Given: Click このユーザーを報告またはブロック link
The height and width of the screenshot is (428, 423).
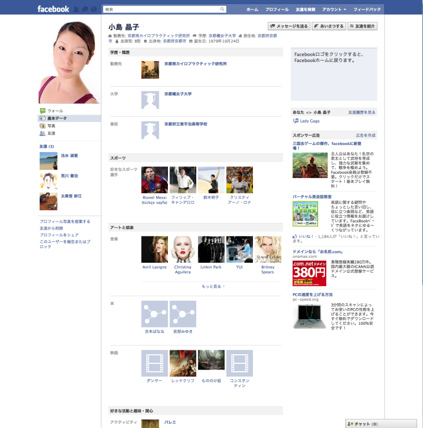Looking at the screenshot, I should click(x=65, y=244).
